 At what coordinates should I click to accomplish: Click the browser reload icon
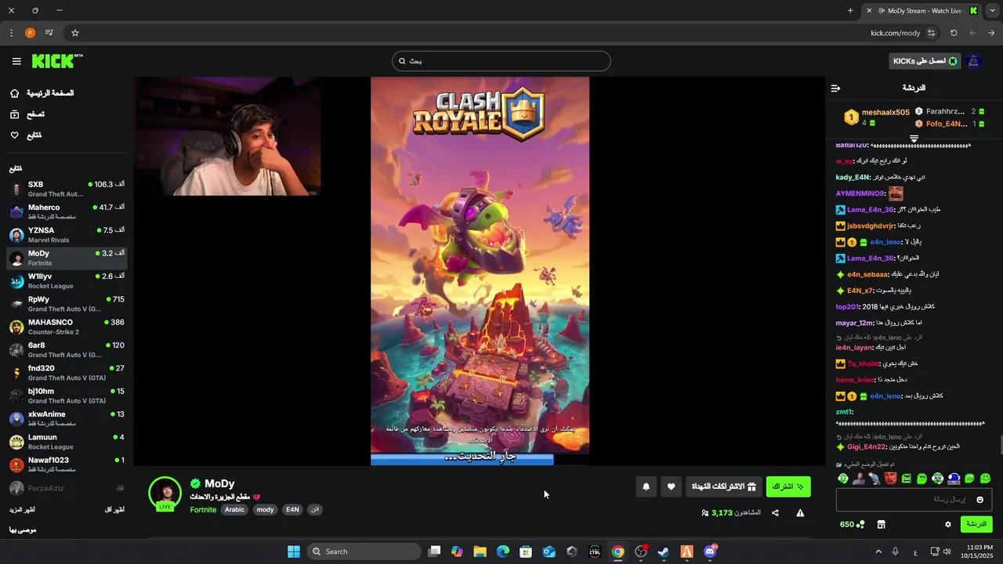tap(954, 33)
